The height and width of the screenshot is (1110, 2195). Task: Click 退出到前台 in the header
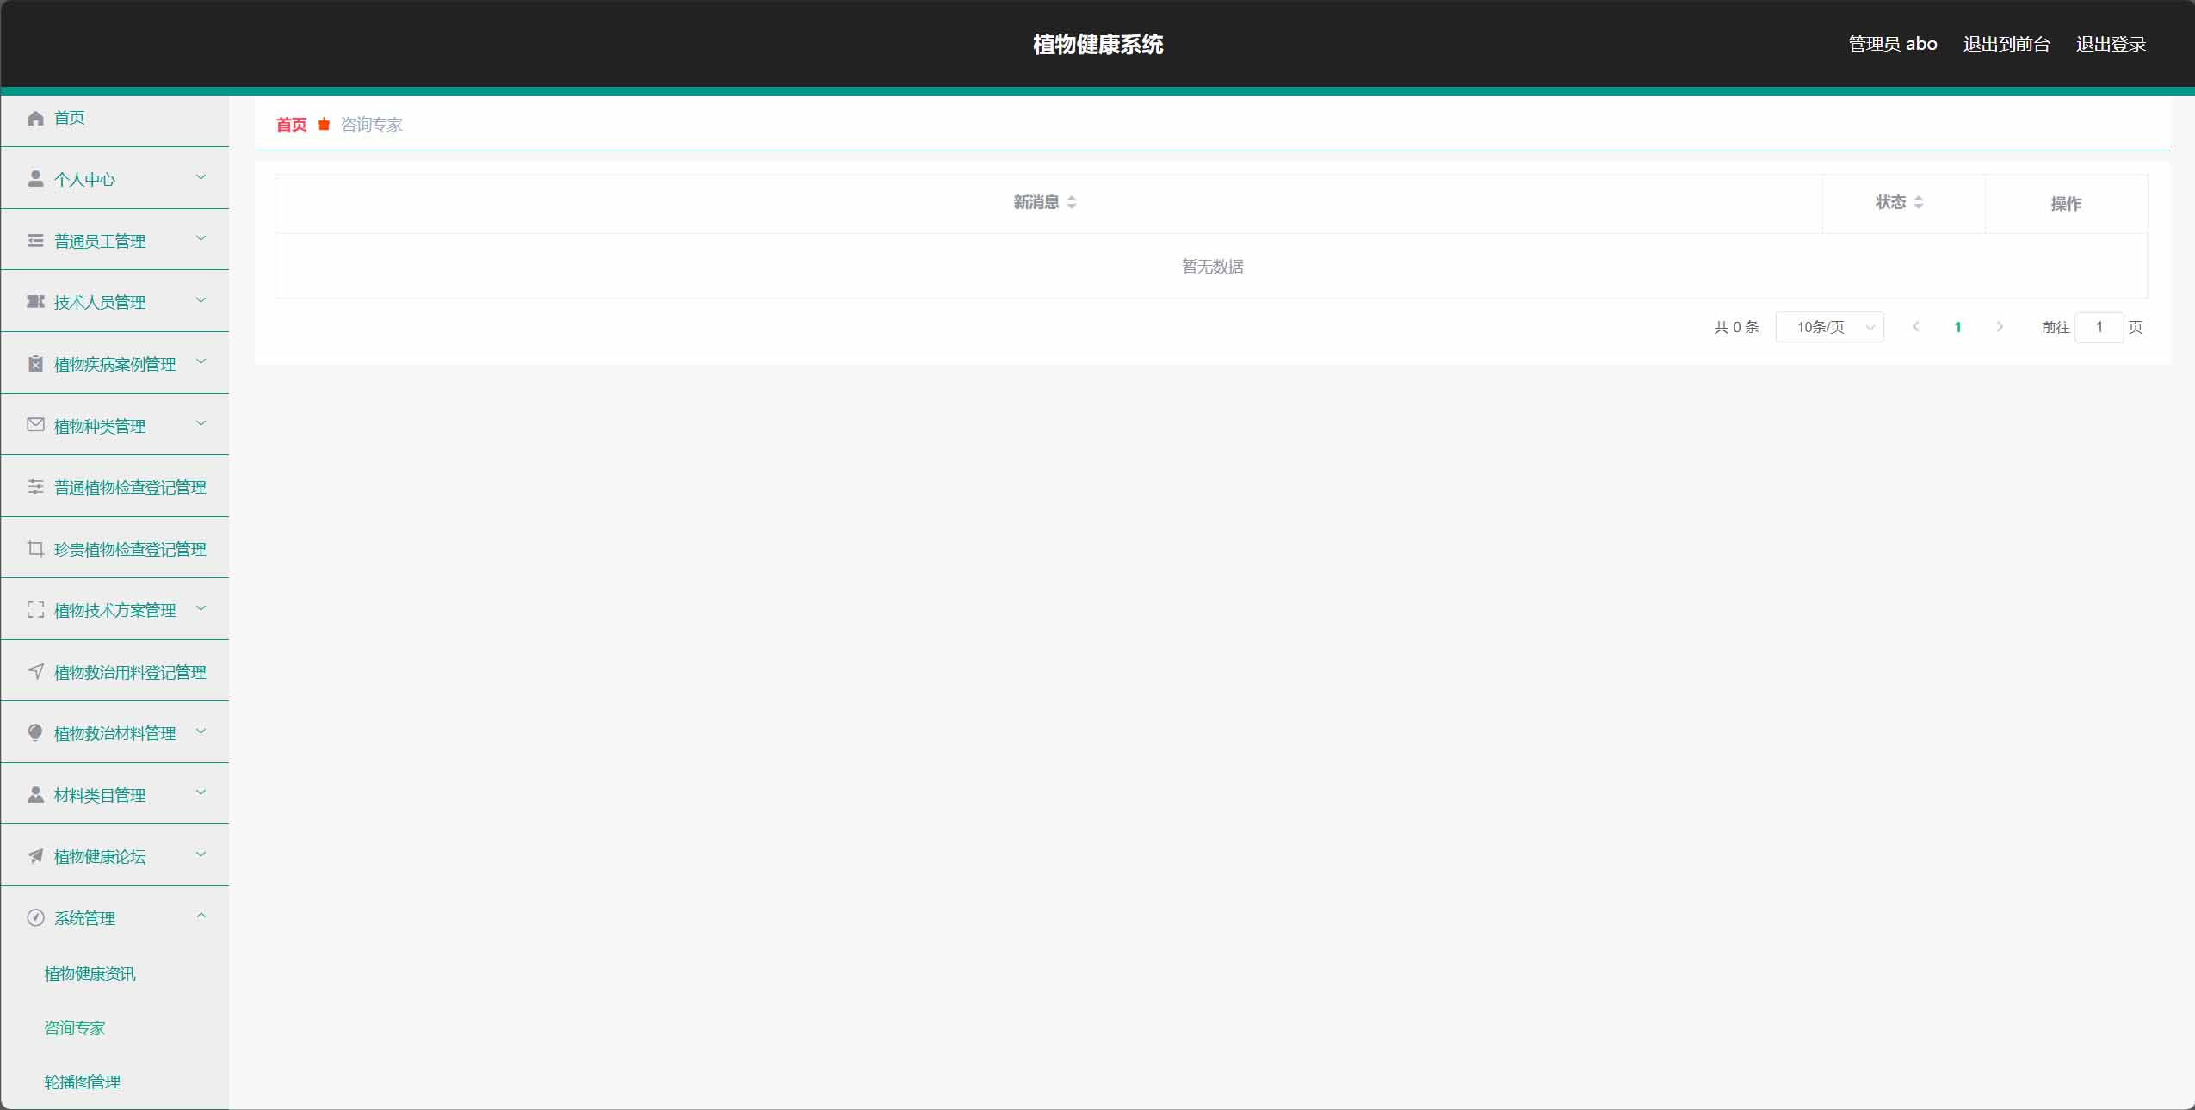point(2006,44)
